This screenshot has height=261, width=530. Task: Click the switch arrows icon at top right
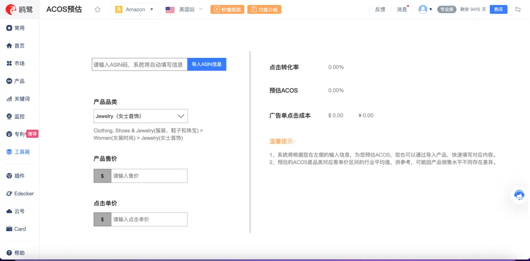click(518, 9)
